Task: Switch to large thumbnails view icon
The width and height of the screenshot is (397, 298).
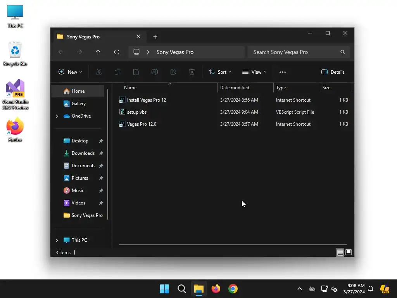Action: click(x=349, y=252)
